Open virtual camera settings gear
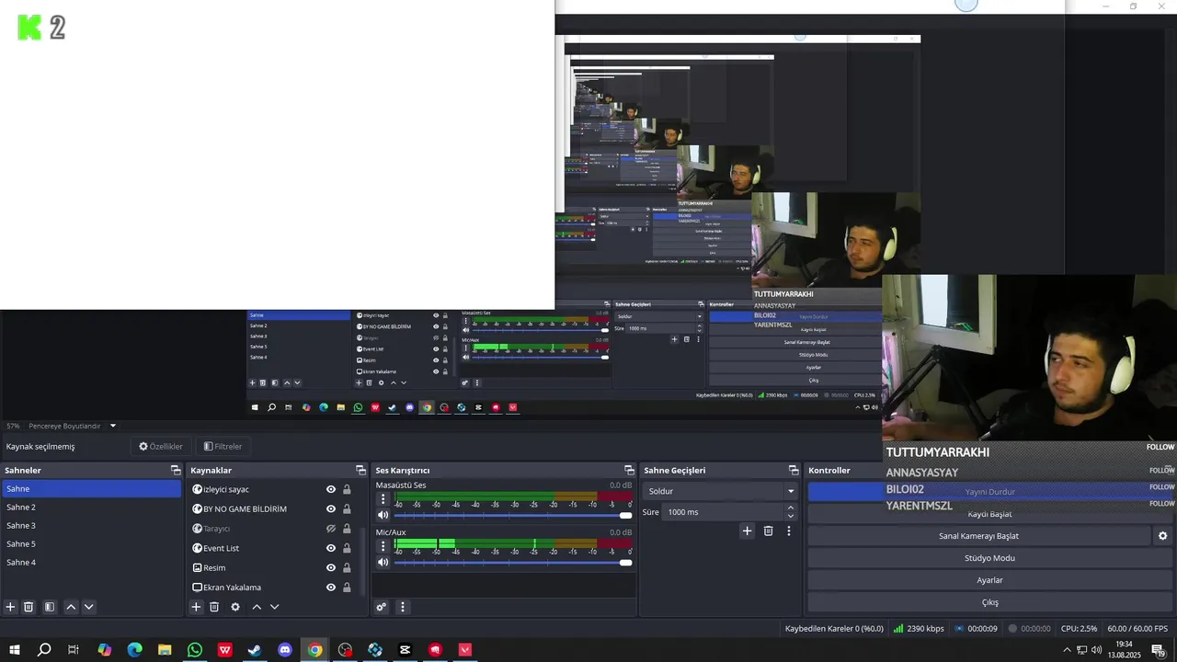The width and height of the screenshot is (1177, 662). click(1162, 536)
